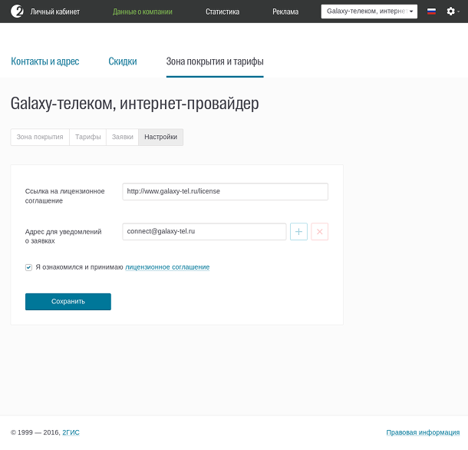
Task: Open the Russian flag language selector
Action: (x=431, y=12)
